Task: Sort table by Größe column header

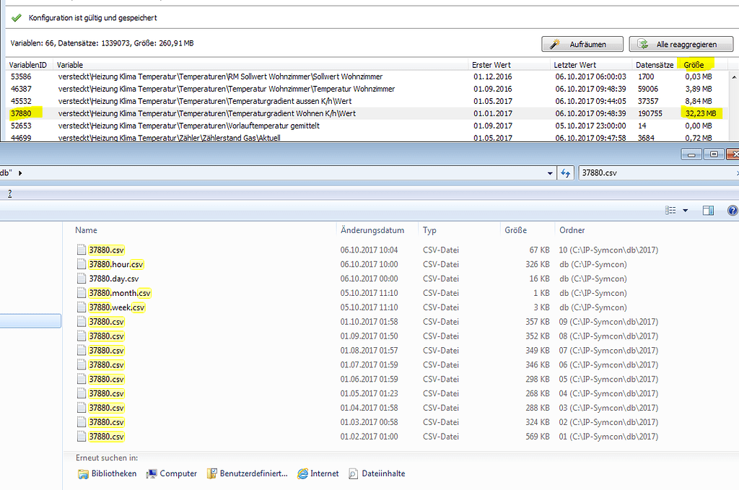Action: tap(694, 65)
